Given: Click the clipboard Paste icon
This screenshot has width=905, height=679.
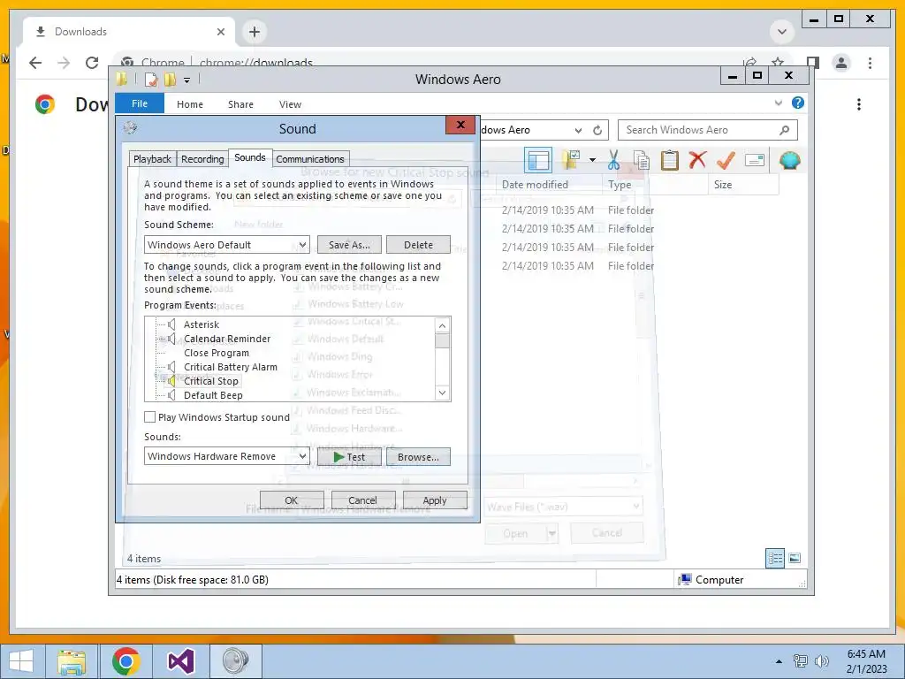Looking at the screenshot, I should [x=670, y=160].
